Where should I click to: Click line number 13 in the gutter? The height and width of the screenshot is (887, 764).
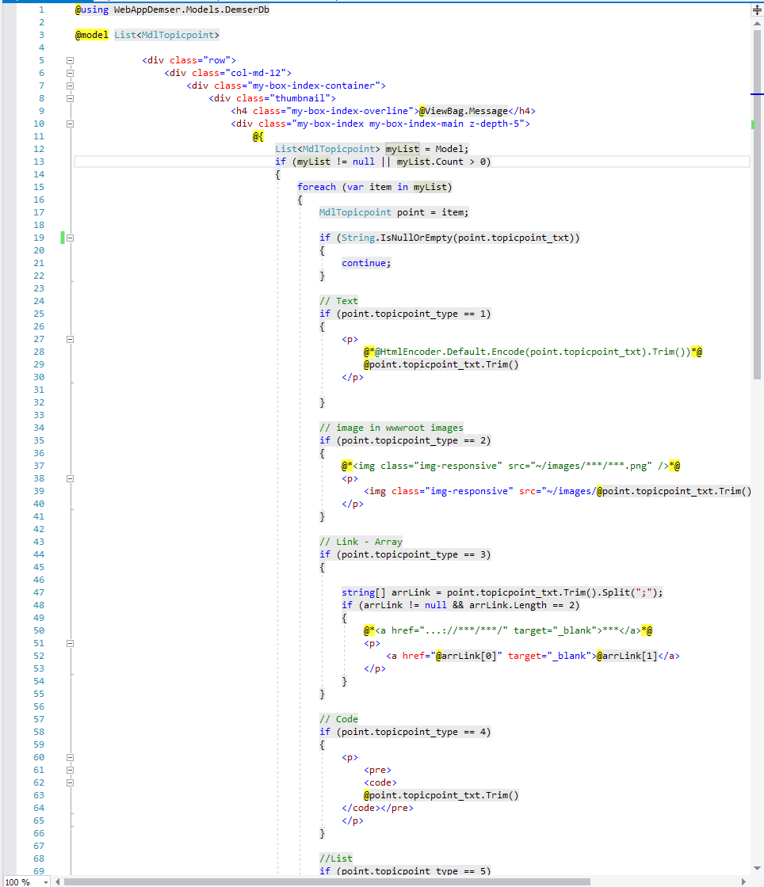click(x=39, y=162)
